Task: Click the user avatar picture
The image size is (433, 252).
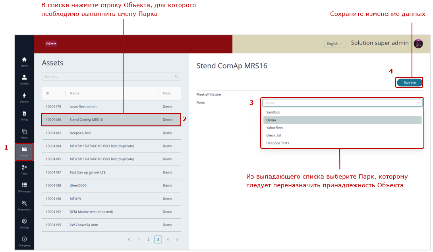Action: click(x=418, y=44)
